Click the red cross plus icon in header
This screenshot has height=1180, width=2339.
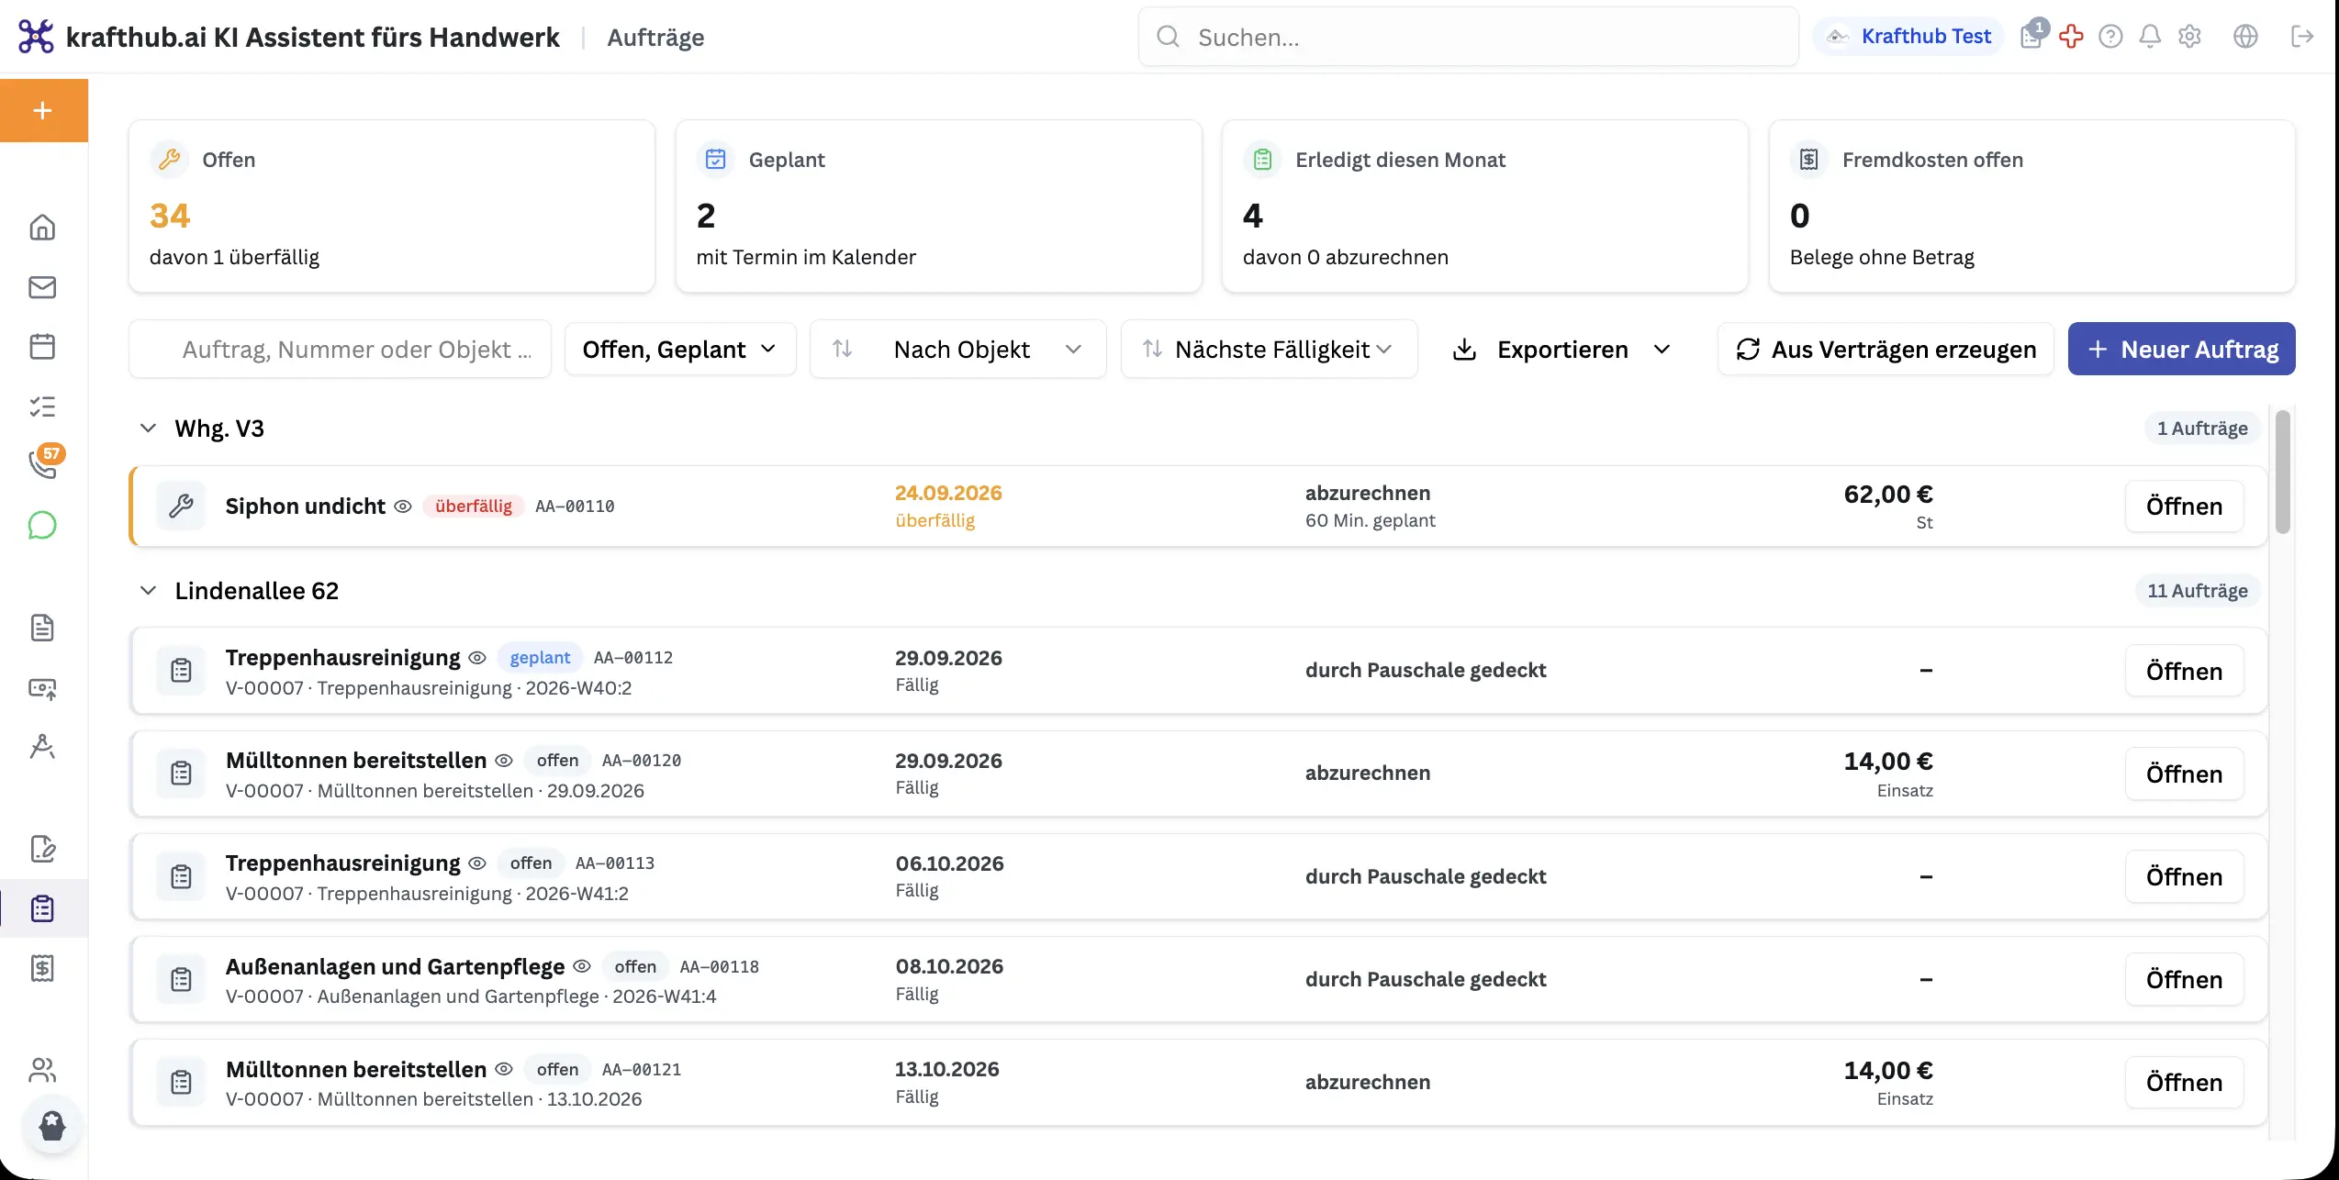(2071, 36)
